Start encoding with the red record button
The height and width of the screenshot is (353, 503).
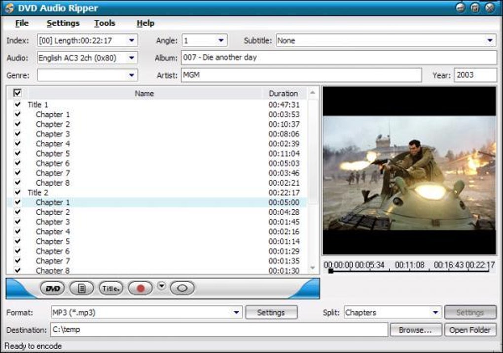(x=140, y=289)
